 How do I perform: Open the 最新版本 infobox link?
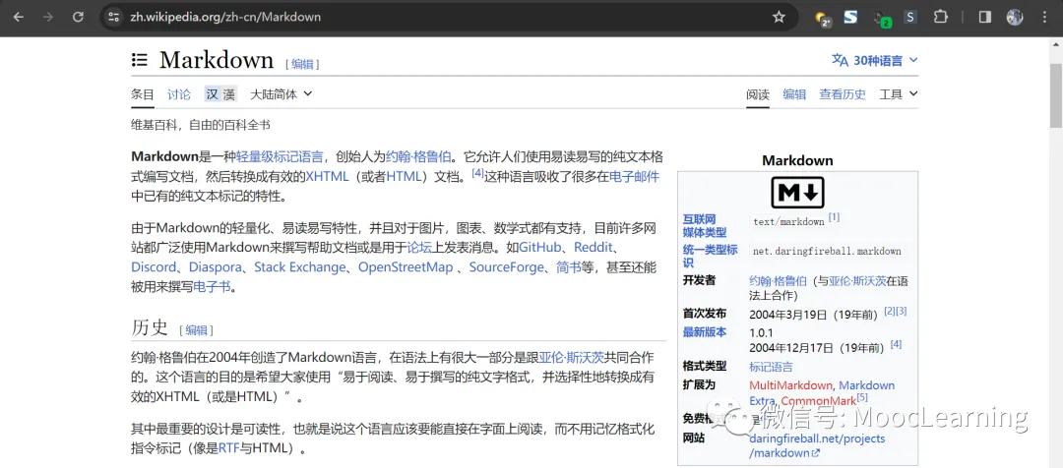pos(705,332)
